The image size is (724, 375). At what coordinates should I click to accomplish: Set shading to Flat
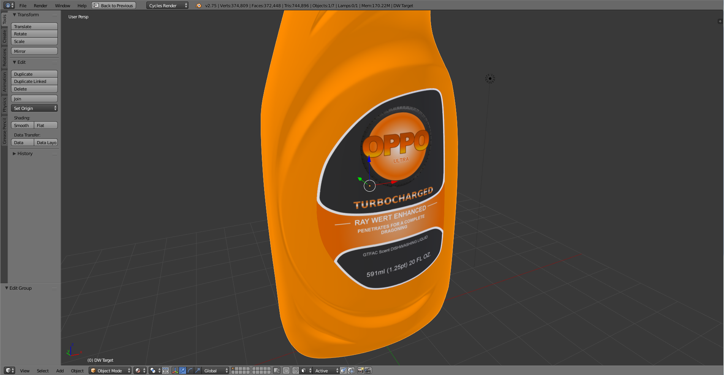point(46,126)
